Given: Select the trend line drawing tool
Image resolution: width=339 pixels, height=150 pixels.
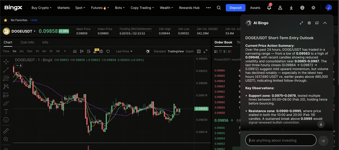Looking at the screenshot, I should pos(6,70).
